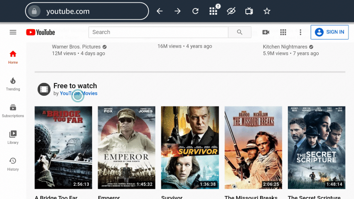Open the Subscriptions sidebar tab
This screenshot has width=354, height=199.
click(x=13, y=111)
